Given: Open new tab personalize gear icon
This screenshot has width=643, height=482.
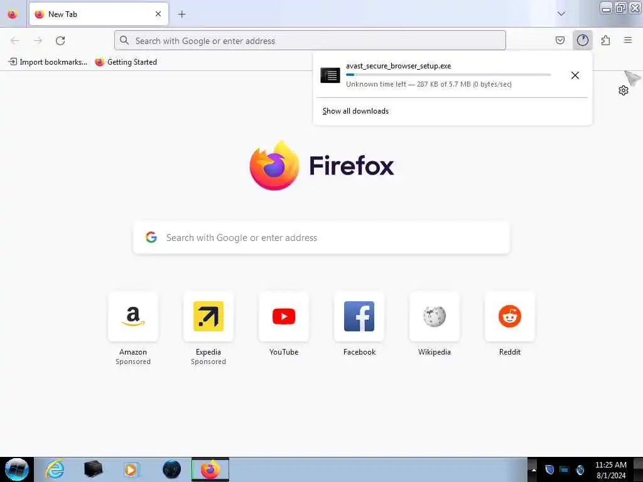Looking at the screenshot, I should 624,90.
